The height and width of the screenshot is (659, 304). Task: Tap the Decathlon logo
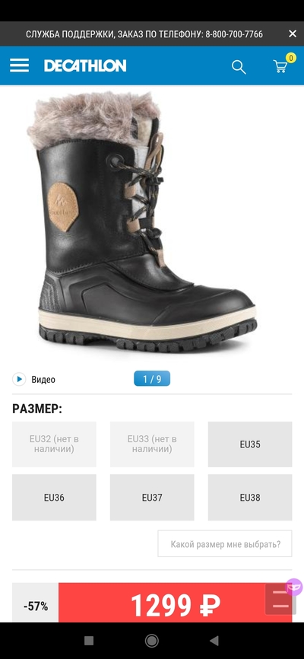click(x=85, y=65)
